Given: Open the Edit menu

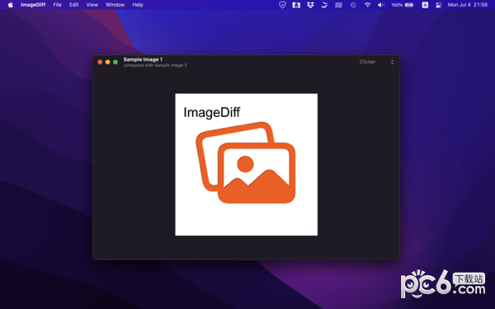Looking at the screenshot, I should tap(74, 5).
